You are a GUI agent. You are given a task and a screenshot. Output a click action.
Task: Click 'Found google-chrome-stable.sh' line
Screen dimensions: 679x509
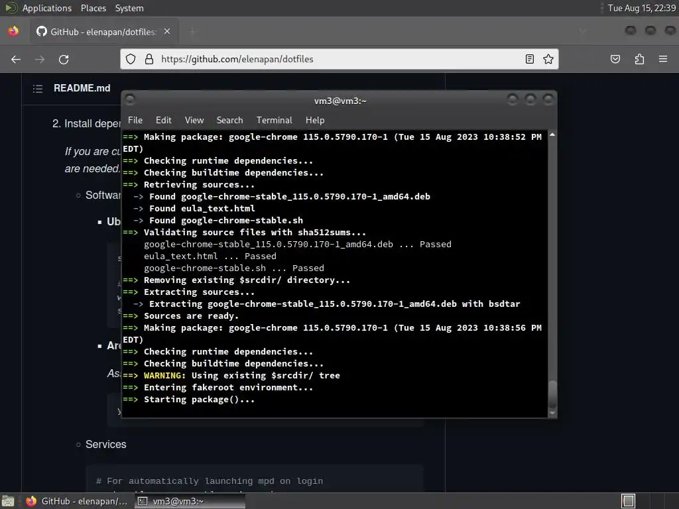point(226,221)
